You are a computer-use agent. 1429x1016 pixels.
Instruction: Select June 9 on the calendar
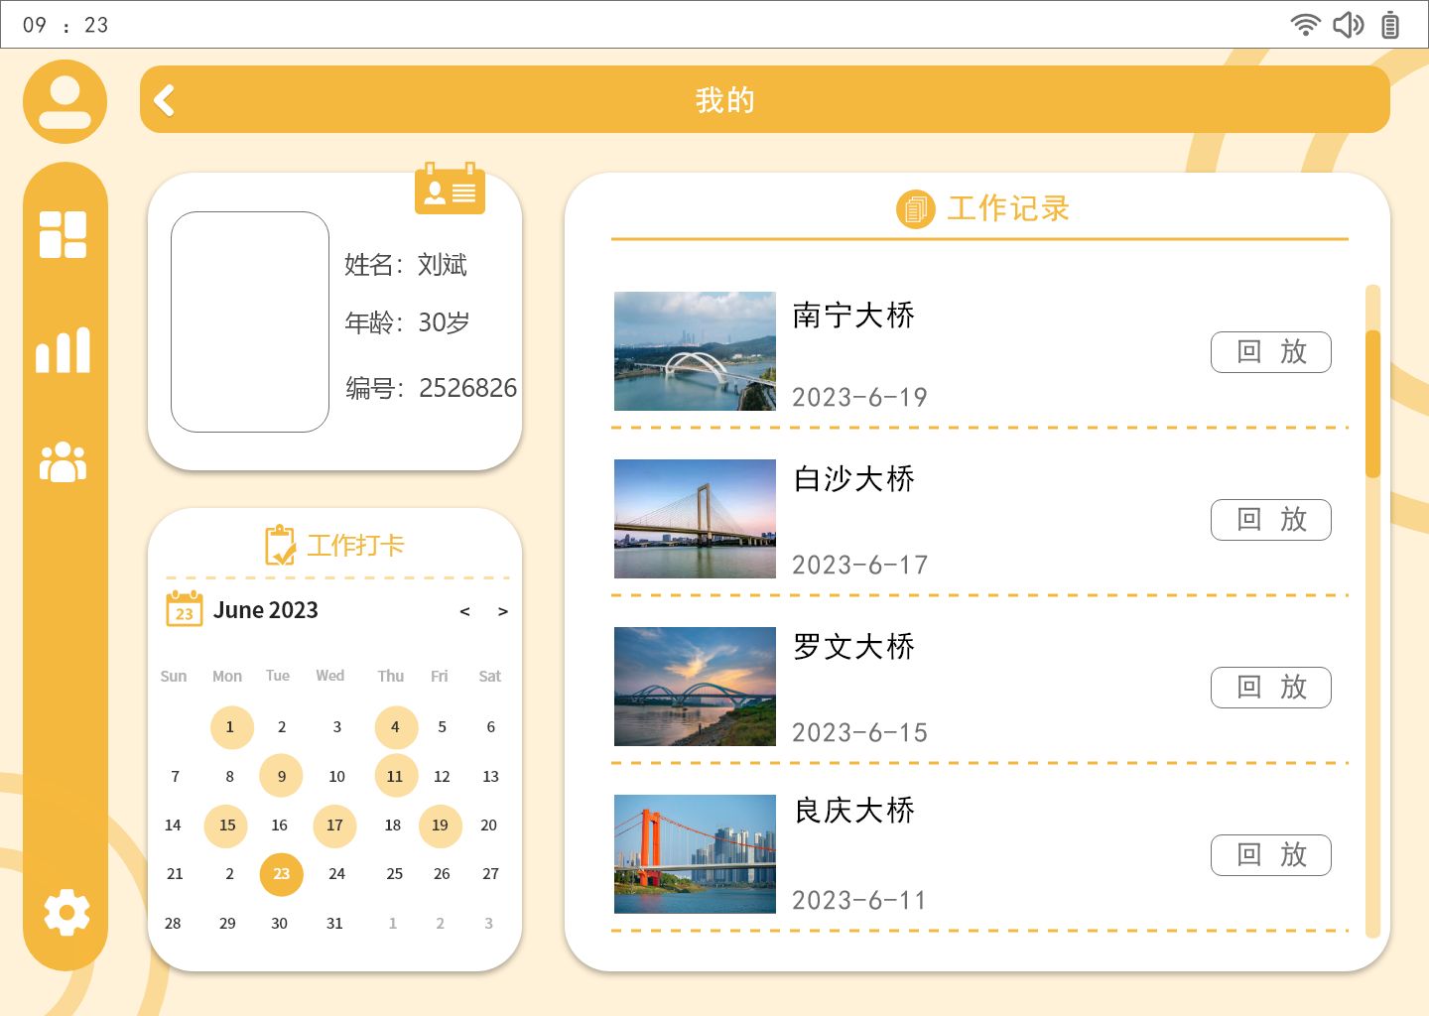pos(281,776)
